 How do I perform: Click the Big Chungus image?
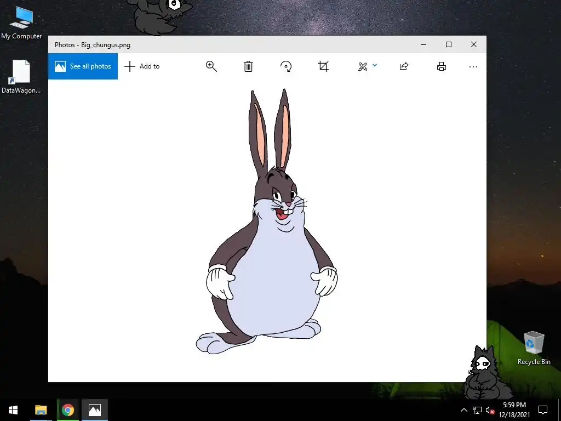click(x=267, y=221)
